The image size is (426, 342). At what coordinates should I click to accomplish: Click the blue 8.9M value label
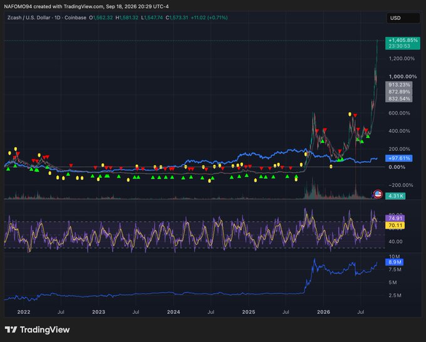pos(395,262)
